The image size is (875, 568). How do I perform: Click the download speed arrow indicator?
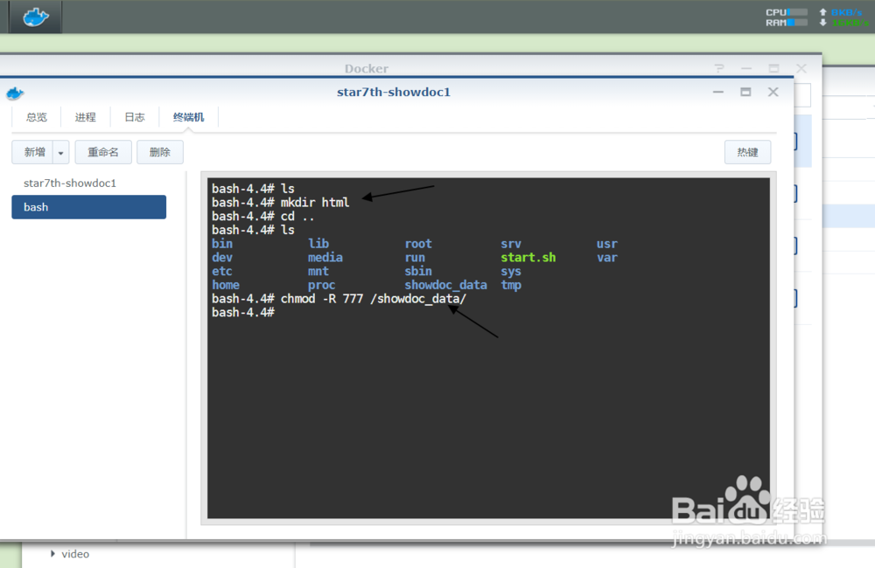pos(822,23)
